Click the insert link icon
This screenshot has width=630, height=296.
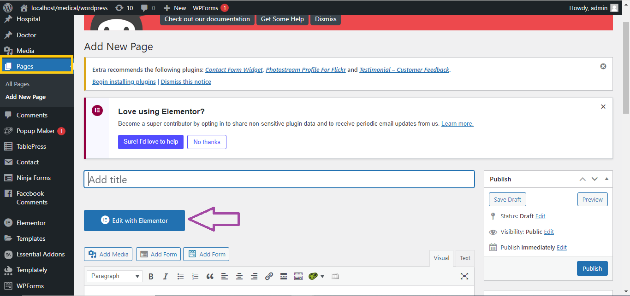tap(269, 276)
